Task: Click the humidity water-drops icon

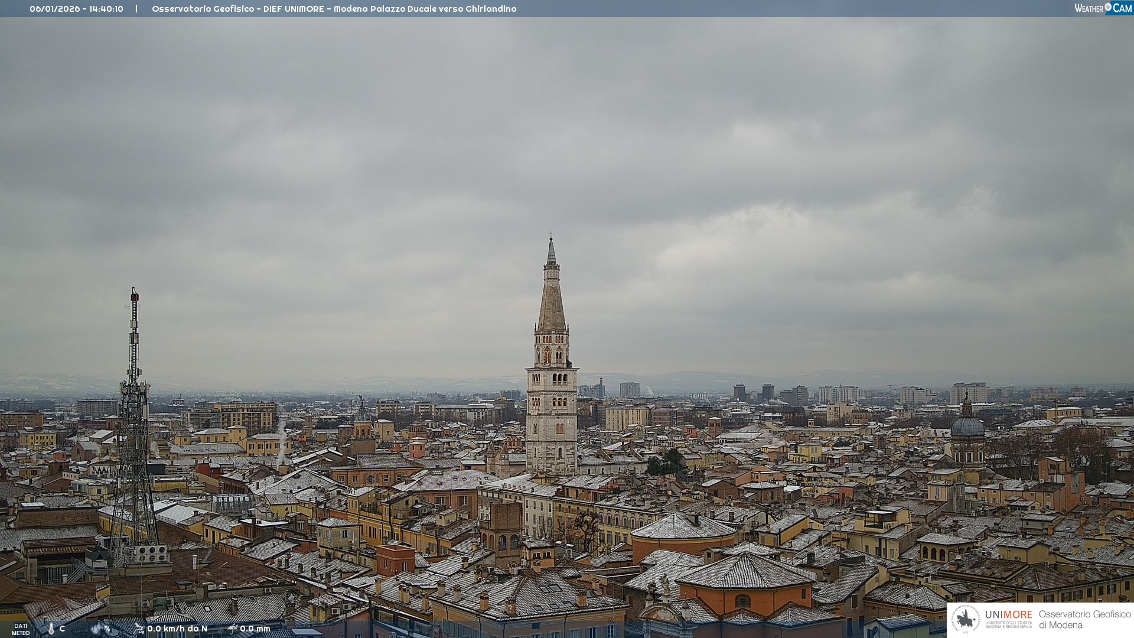Action: [x=96, y=629]
